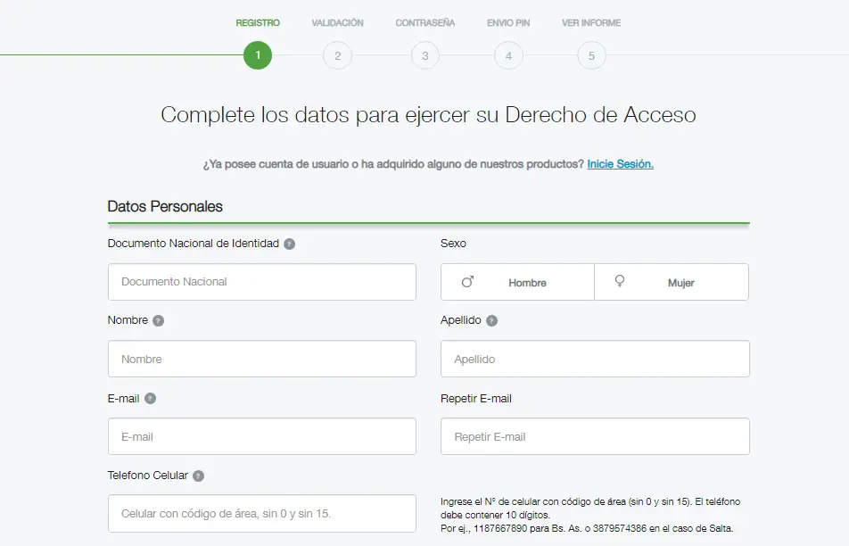The image size is (849, 546).
Task: Click the page title Complete los datos heading
Action: pyautogui.click(x=428, y=115)
